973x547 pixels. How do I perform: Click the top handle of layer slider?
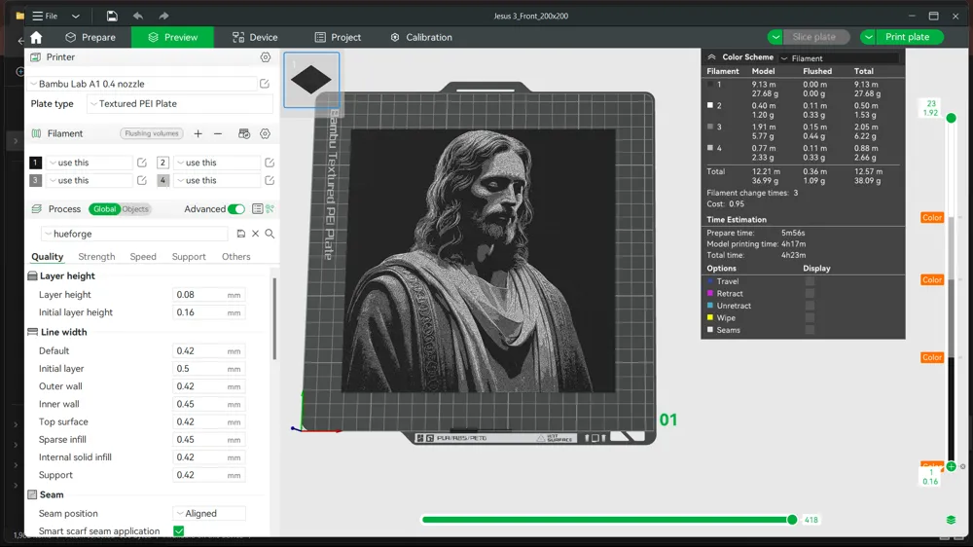click(x=951, y=118)
